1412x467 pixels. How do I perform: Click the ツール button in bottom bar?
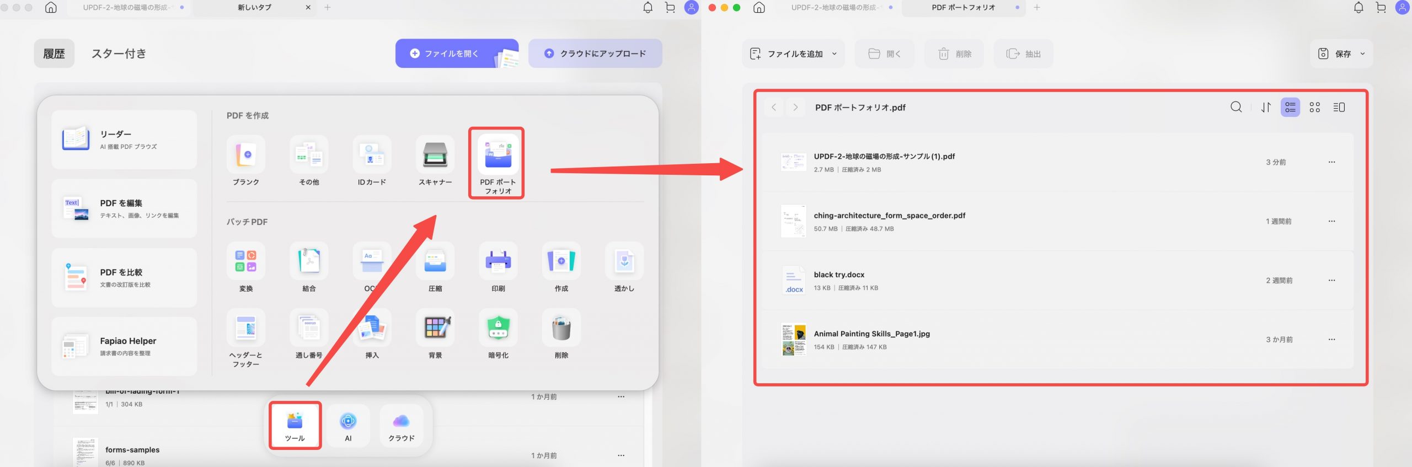[x=295, y=426]
